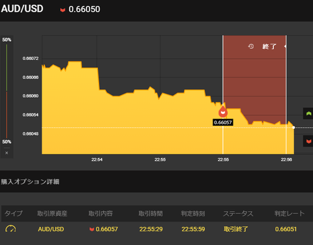This screenshot has width=313, height=245.
Task: Click the 0.66054 price axis label
Action: (x=31, y=115)
